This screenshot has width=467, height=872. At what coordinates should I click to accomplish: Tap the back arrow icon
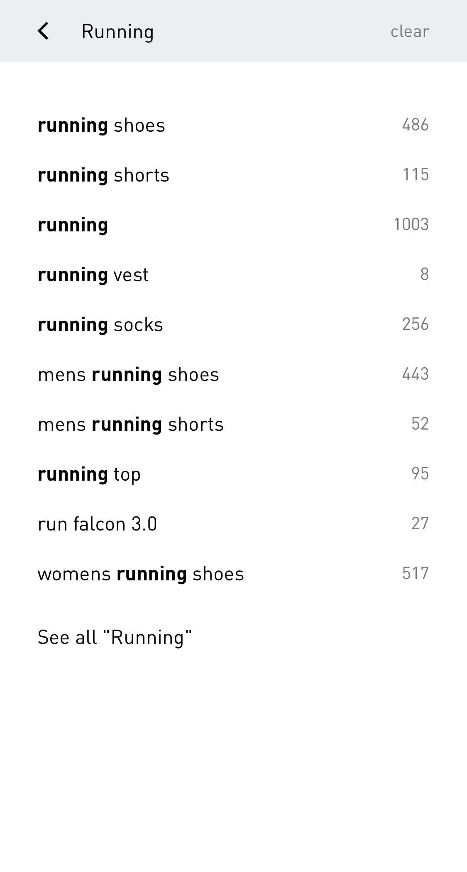43,31
